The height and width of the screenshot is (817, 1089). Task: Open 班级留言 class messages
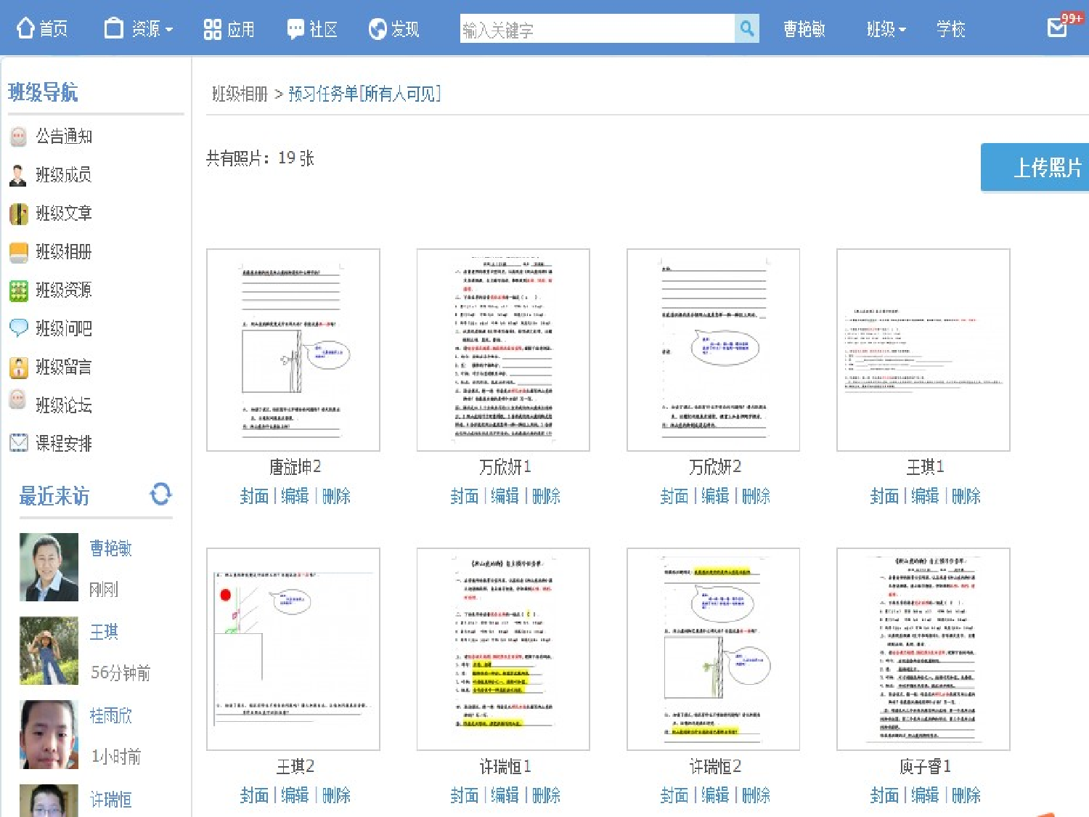click(64, 367)
